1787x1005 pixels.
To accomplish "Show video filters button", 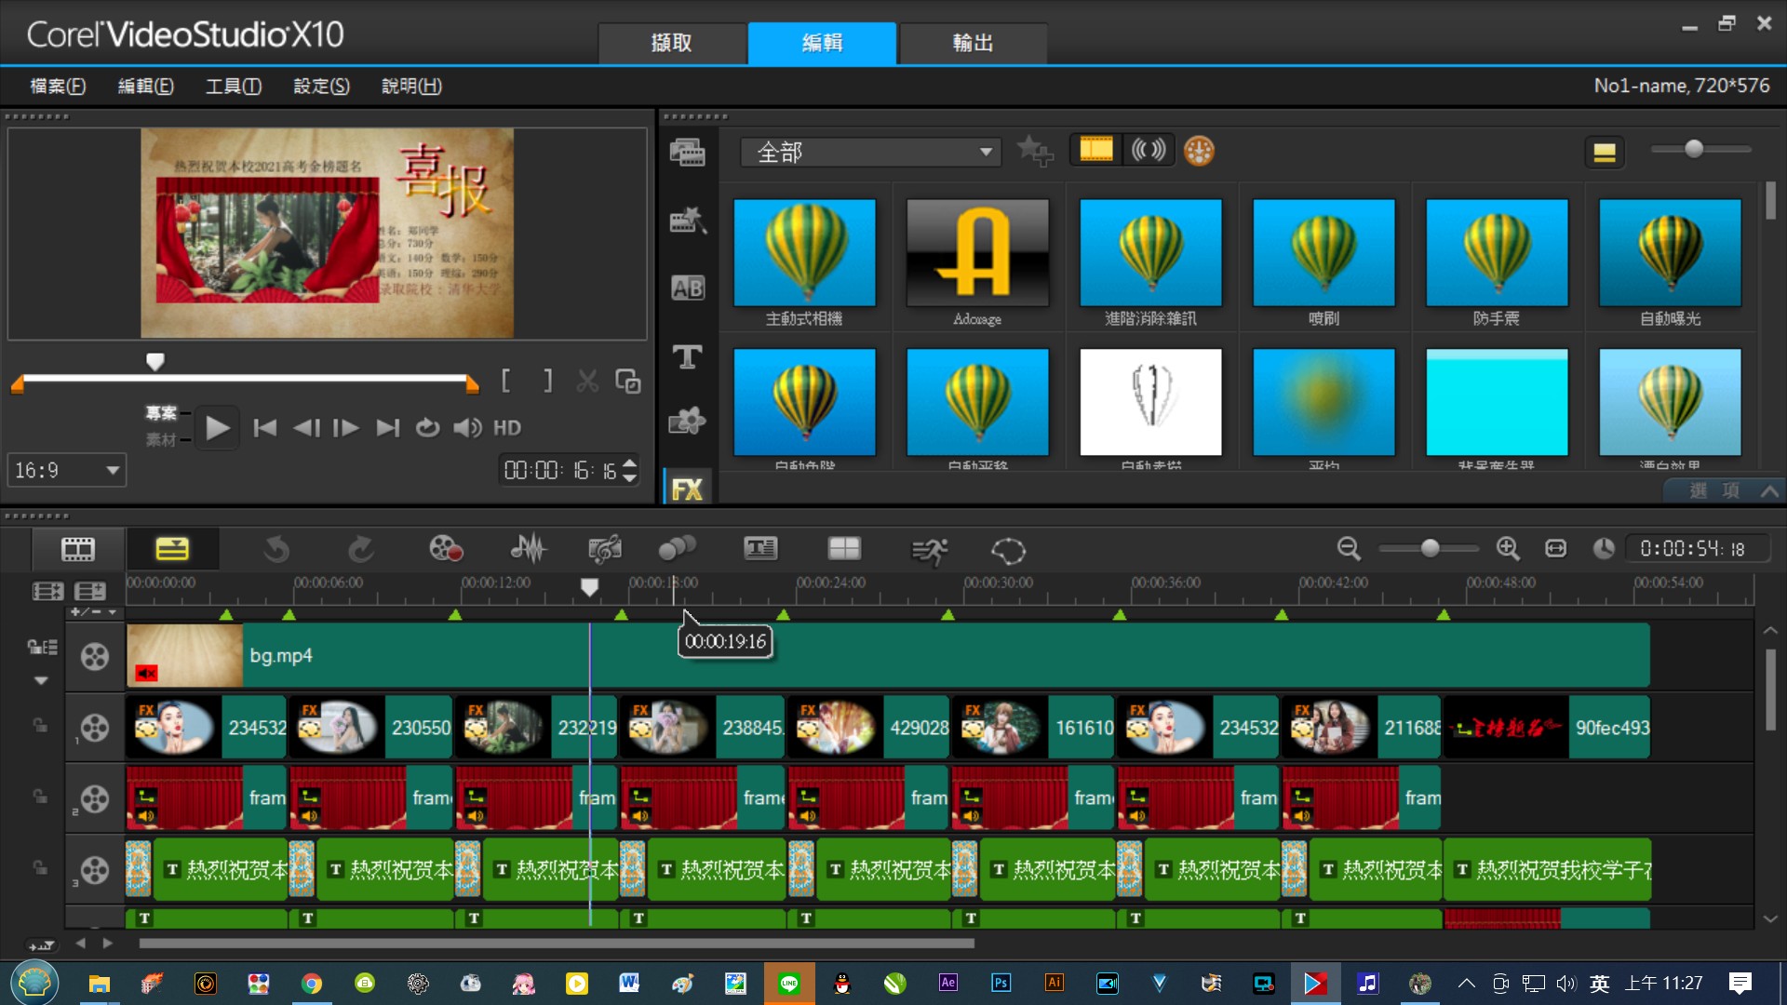I will [1095, 150].
